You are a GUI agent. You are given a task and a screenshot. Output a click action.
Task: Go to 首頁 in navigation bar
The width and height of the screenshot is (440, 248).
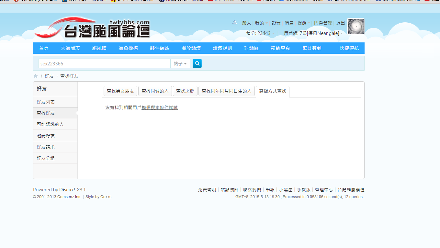click(44, 48)
